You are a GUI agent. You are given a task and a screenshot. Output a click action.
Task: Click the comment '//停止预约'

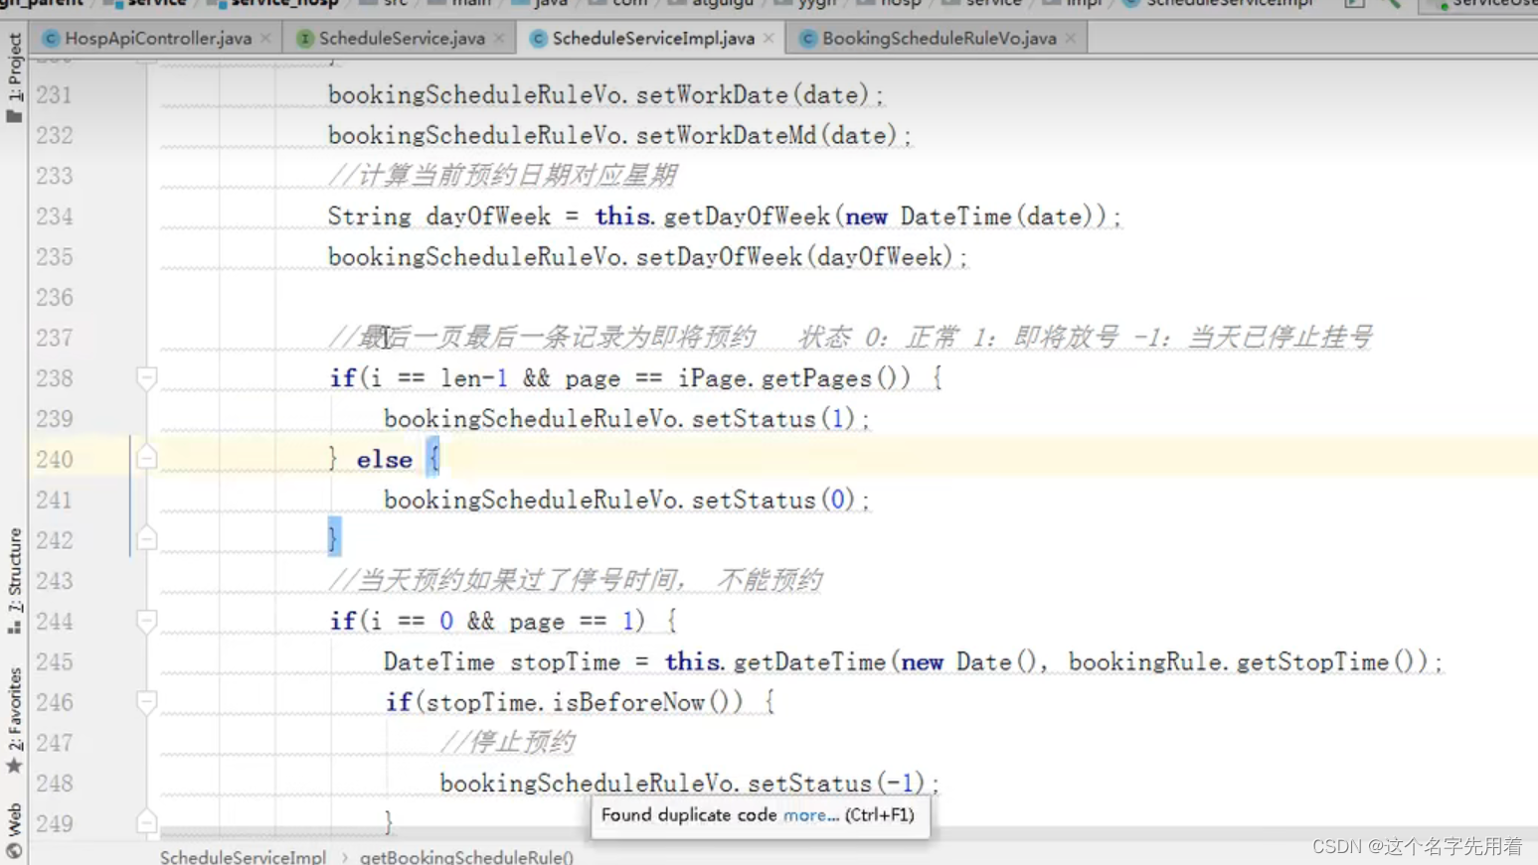tap(507, 743)
